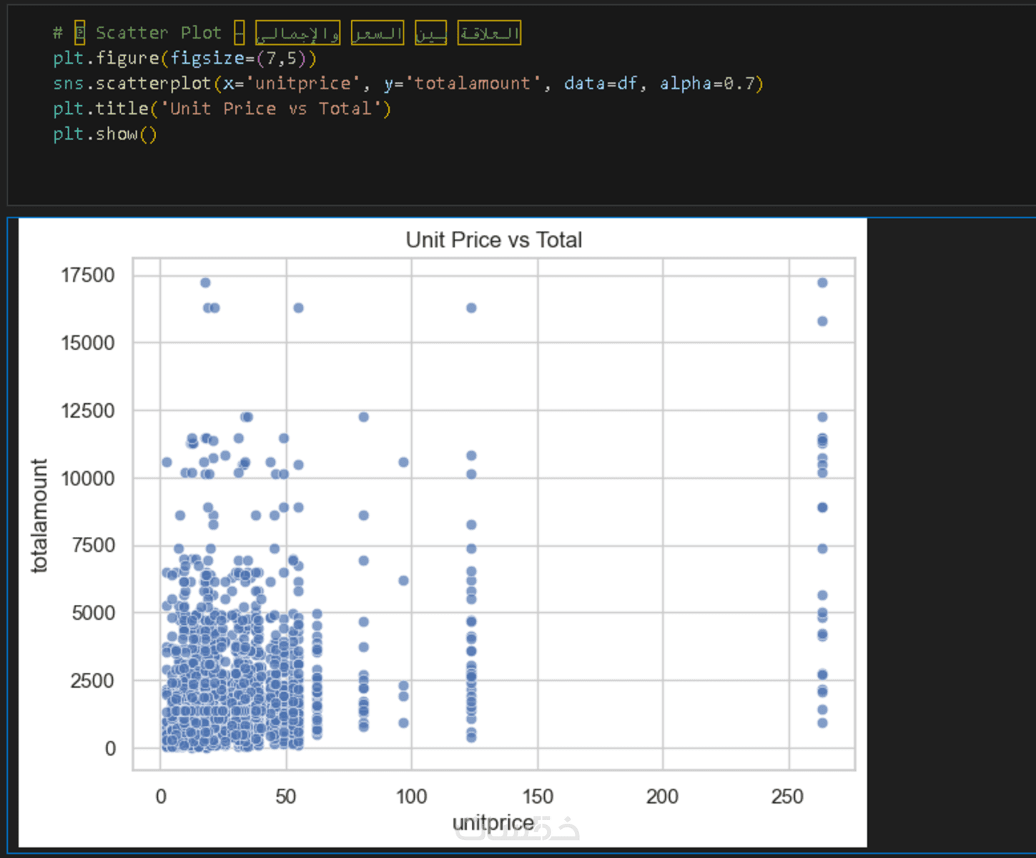Click the 150 x-axis tick label
The width and height of the screenshot is (1036, 858).
tap(538, 797)
